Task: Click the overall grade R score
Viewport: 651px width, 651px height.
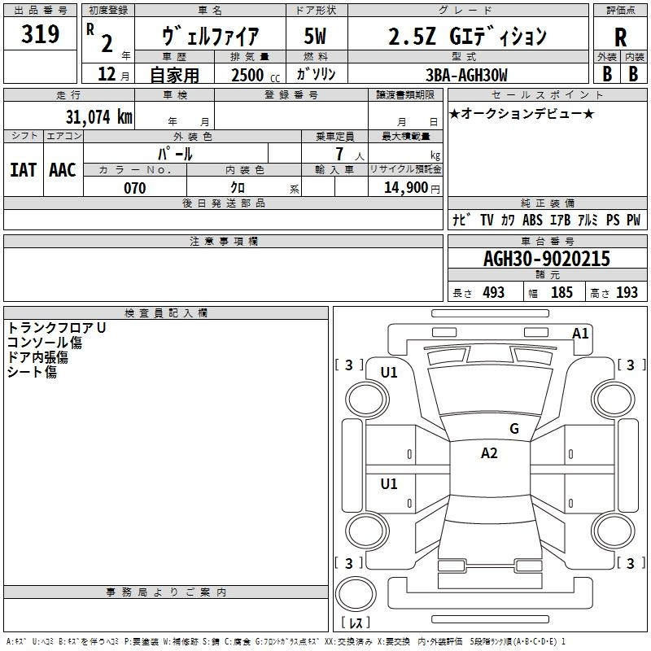Action: (620, 37)
